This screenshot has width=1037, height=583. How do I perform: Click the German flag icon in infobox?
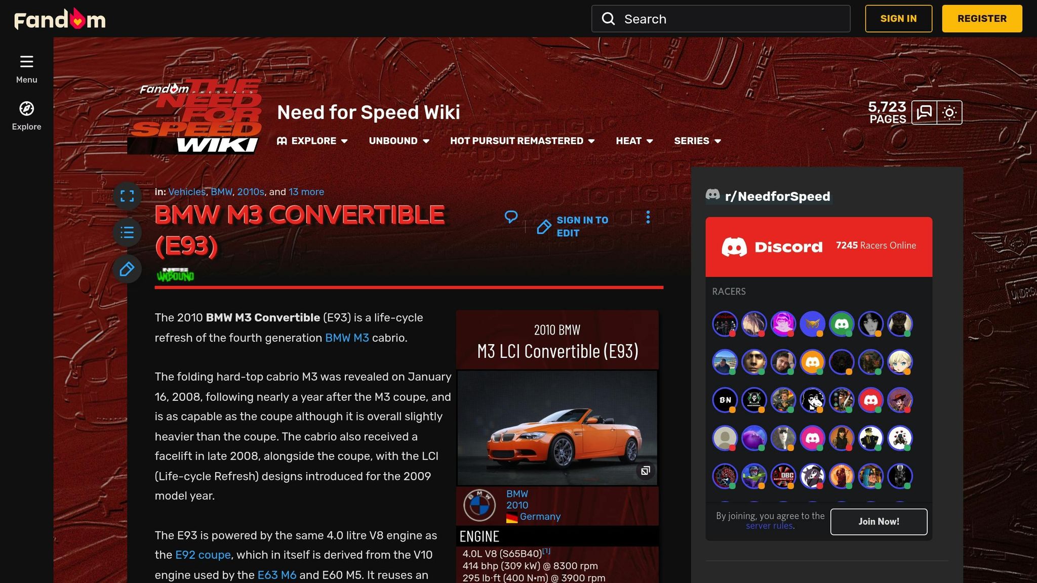click(511, 517)
